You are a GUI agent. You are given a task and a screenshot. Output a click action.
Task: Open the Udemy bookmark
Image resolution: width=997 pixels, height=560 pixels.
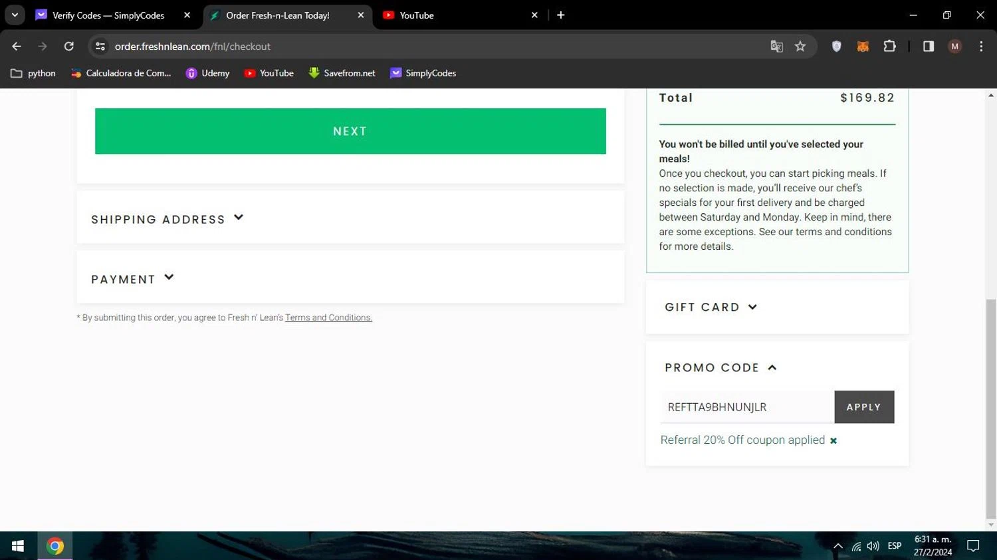208,73
